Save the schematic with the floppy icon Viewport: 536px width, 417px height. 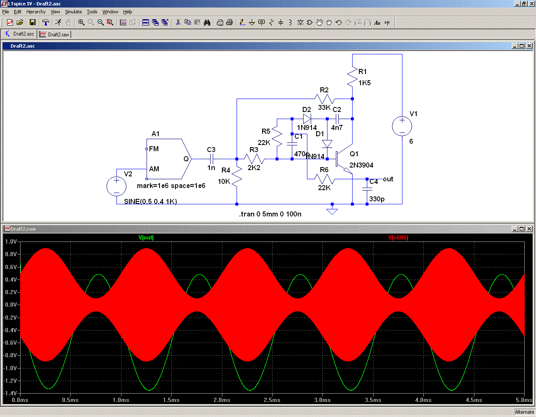(x=33, y=23)
